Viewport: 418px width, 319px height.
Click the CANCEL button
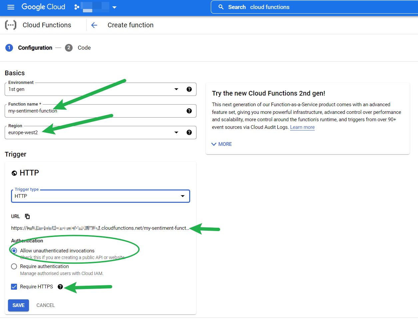[x=46, y=305]
